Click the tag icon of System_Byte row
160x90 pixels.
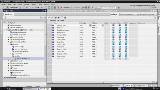tap(53, 25)
